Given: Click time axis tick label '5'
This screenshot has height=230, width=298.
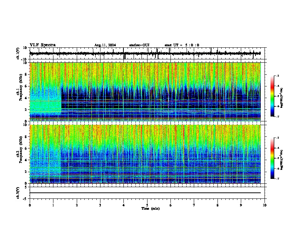Looking at the screenshot, I should [x=147, y=205].
